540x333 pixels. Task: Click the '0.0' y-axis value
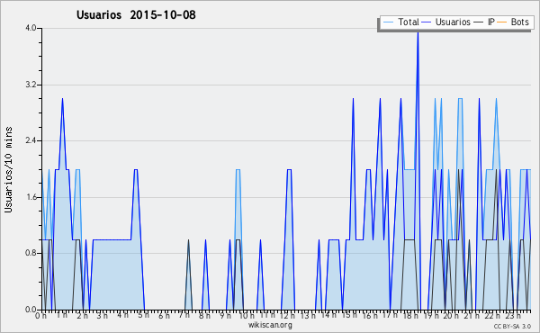(31, 310)
